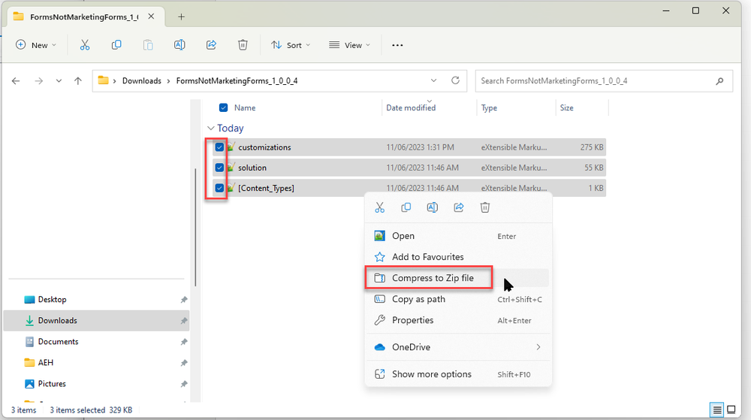Image resolution: width=751 pixels, height=420 pixels.
Task: Uncheck the solution file checkbox
Action: 219,168
